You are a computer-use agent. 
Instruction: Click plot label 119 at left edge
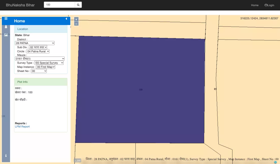(3, 116)
